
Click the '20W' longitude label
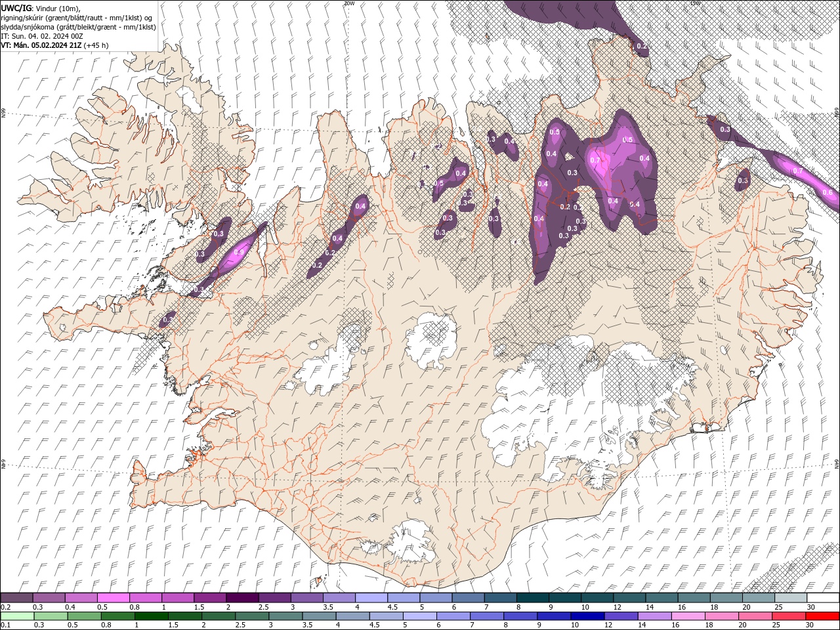[348, 3]
